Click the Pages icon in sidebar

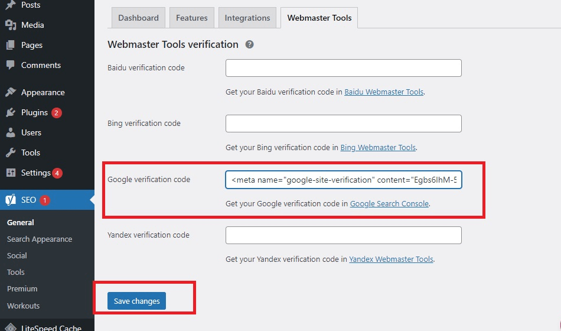point(11,46)
